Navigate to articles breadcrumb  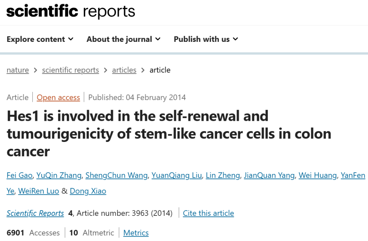124,70
